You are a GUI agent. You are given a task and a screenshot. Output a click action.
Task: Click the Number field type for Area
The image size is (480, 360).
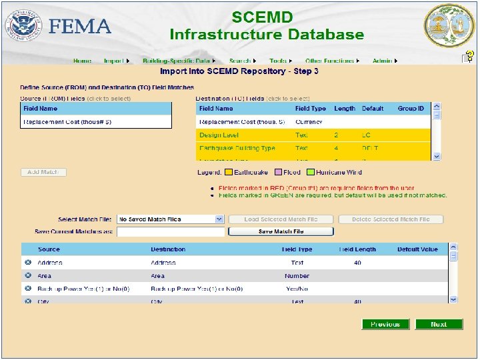[297, 276]
